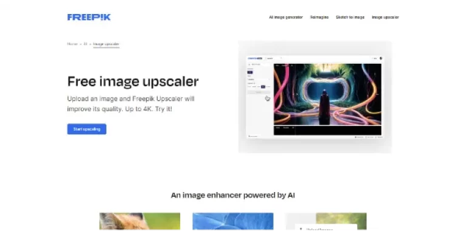Viewport: 466px width, 234px height.
Task: Click the black strip below the demo artwork
Action: [328, 131]
